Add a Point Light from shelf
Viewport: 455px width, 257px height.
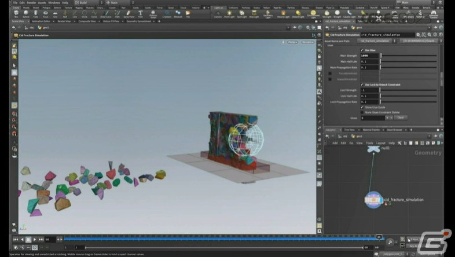[x=229, y=14]
